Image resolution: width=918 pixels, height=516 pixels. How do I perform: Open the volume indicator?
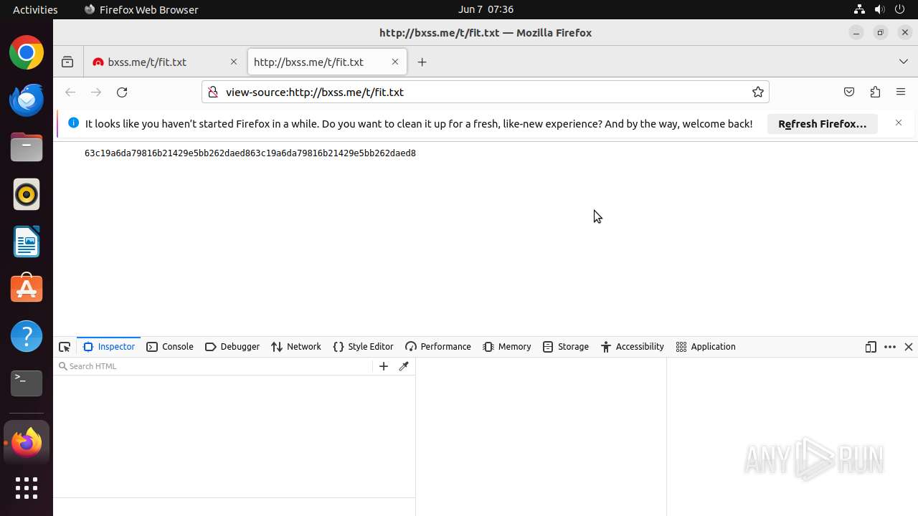(879, 9)
